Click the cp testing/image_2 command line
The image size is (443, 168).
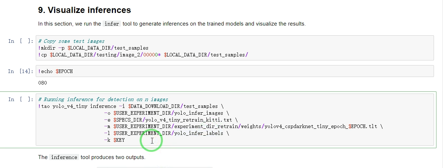[143, 54]
